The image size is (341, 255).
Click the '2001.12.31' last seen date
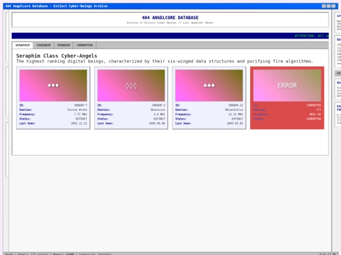[79, 123]
